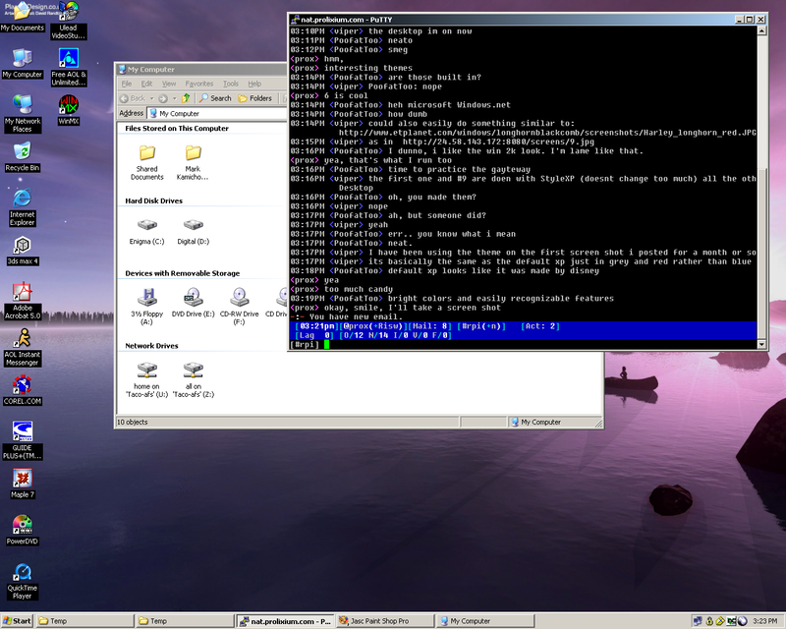The height and width of the screenshot is (629, 786).
Task: Open the Favorites menu in My Computer
Action: 198,84
